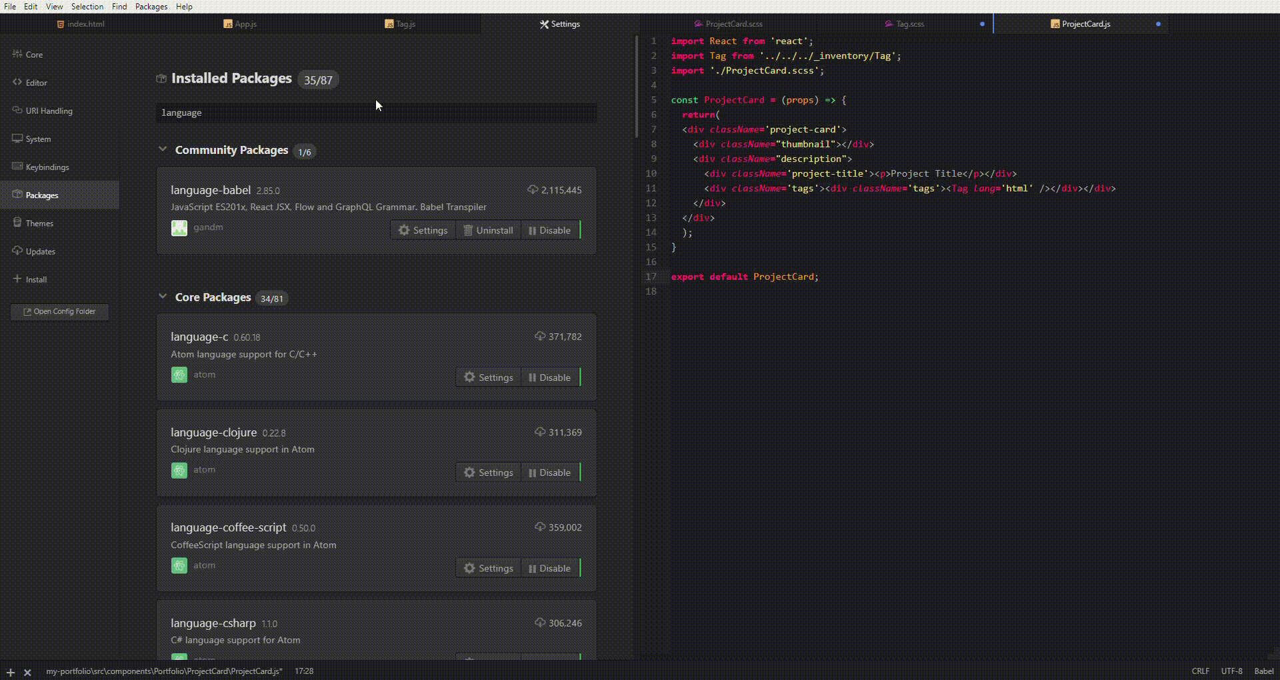Open the Selection menu
The height and width of the screenshot is (680, 1280).
[x=87, y=7]
